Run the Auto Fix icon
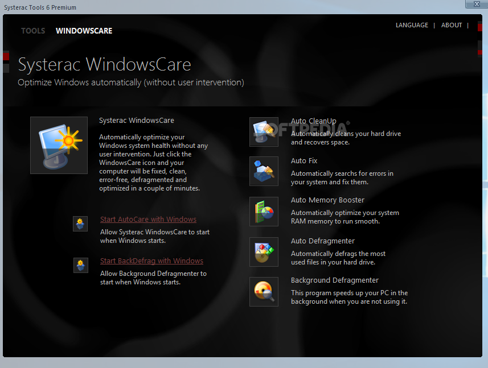 pos(264,171)
